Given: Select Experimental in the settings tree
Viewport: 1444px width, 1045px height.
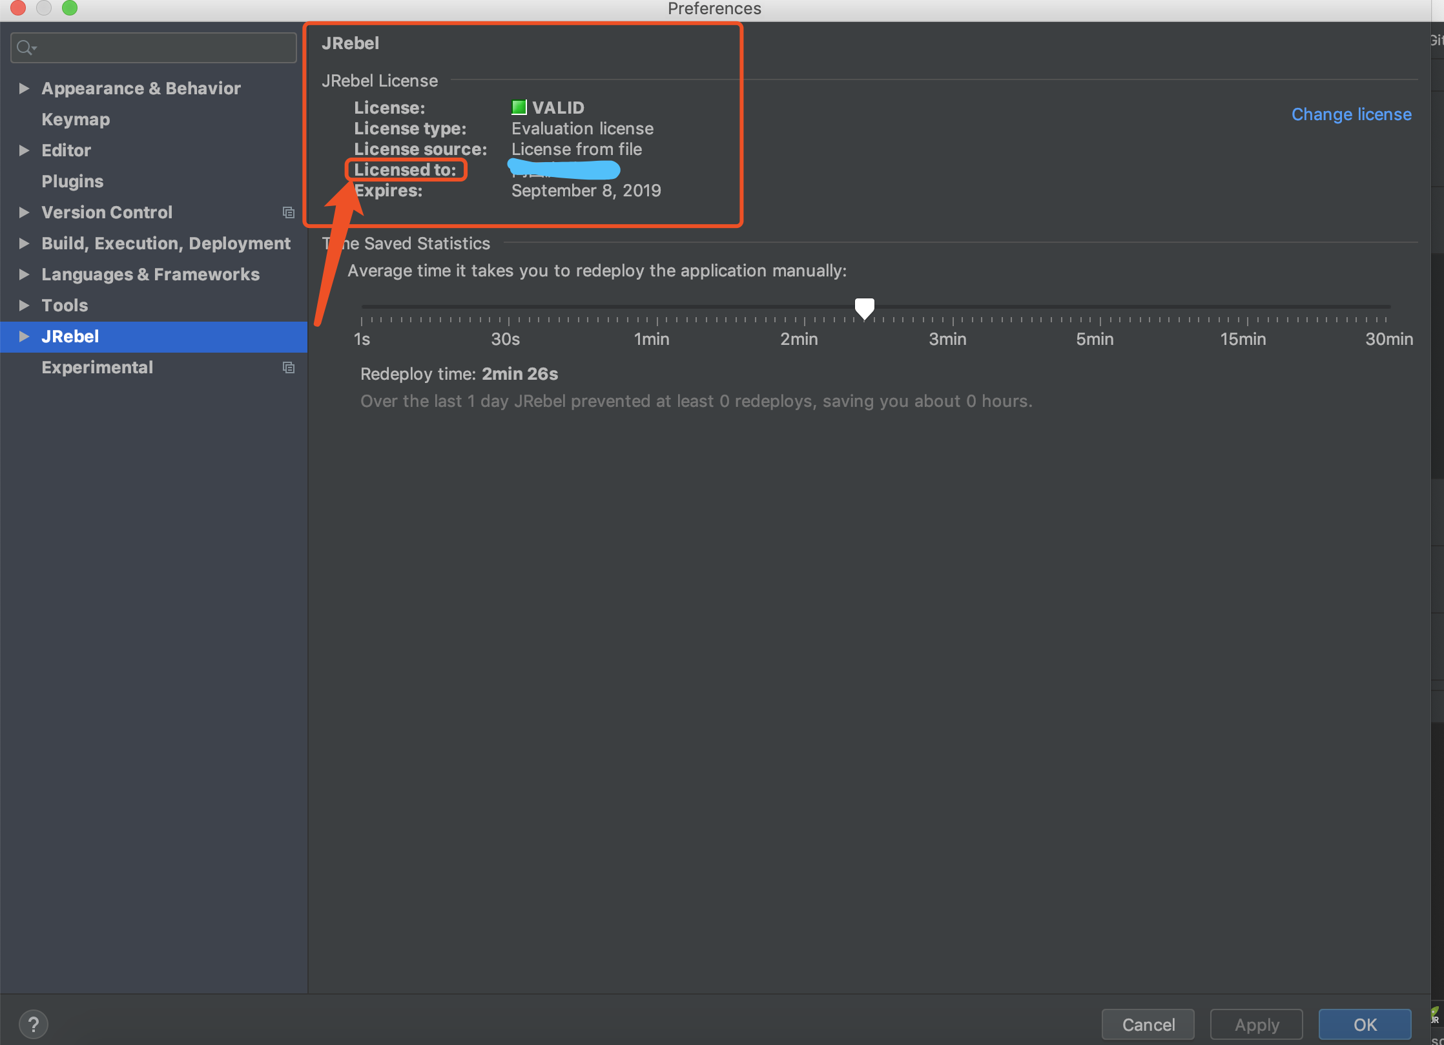Looking at the screenshot, I should pyautogui.click(x=97, y=367).
